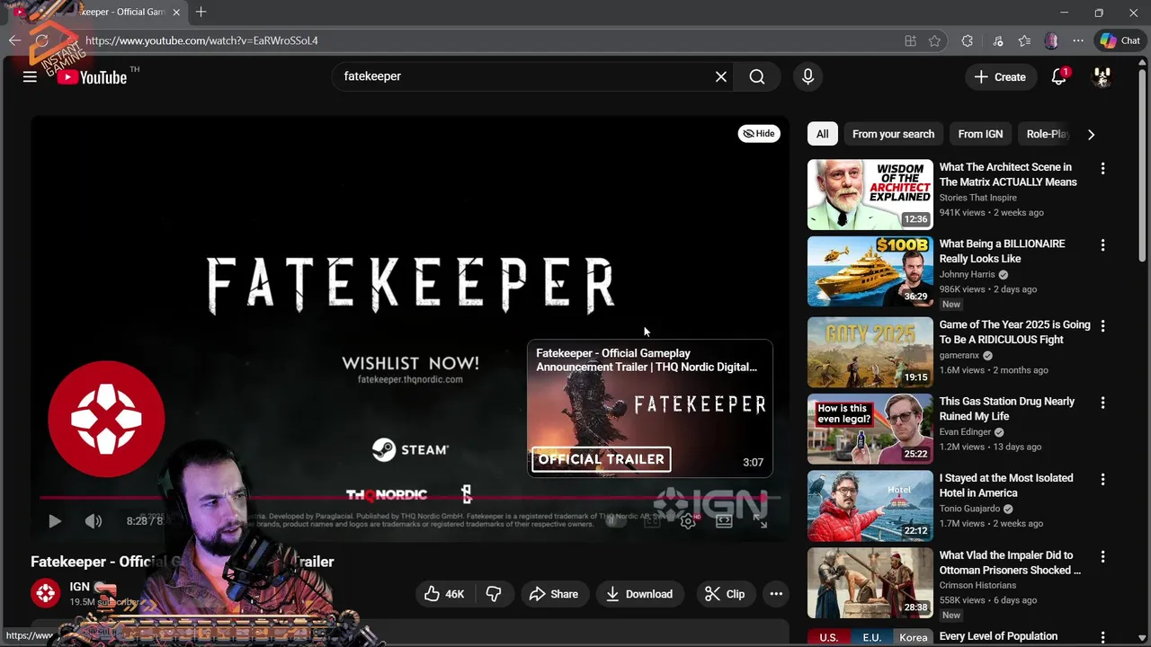Select the From your search chip
This screenshot has width=1151, height=647.
coord(893,134)
